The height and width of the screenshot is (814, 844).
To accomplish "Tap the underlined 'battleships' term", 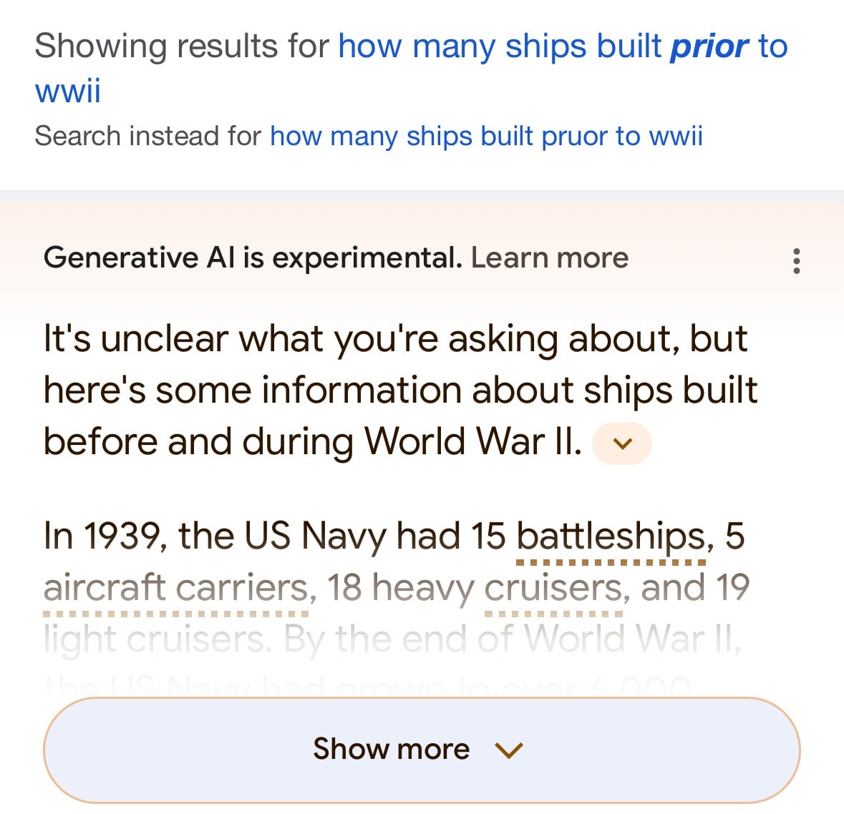I will tap(611, 536).
